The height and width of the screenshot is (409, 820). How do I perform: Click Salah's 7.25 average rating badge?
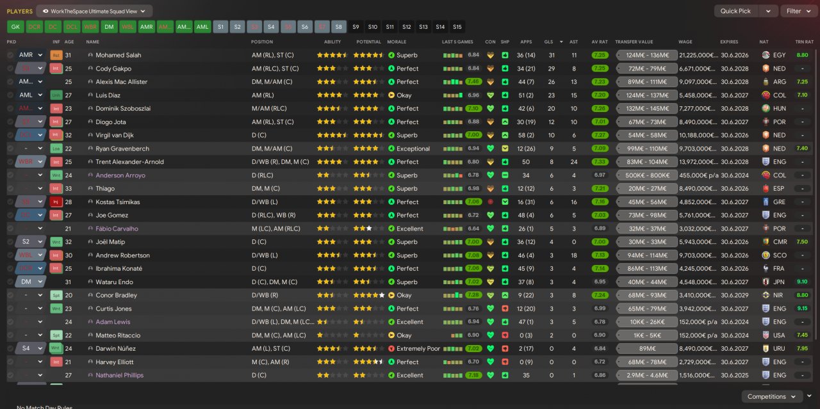click(x=600, y=55)
